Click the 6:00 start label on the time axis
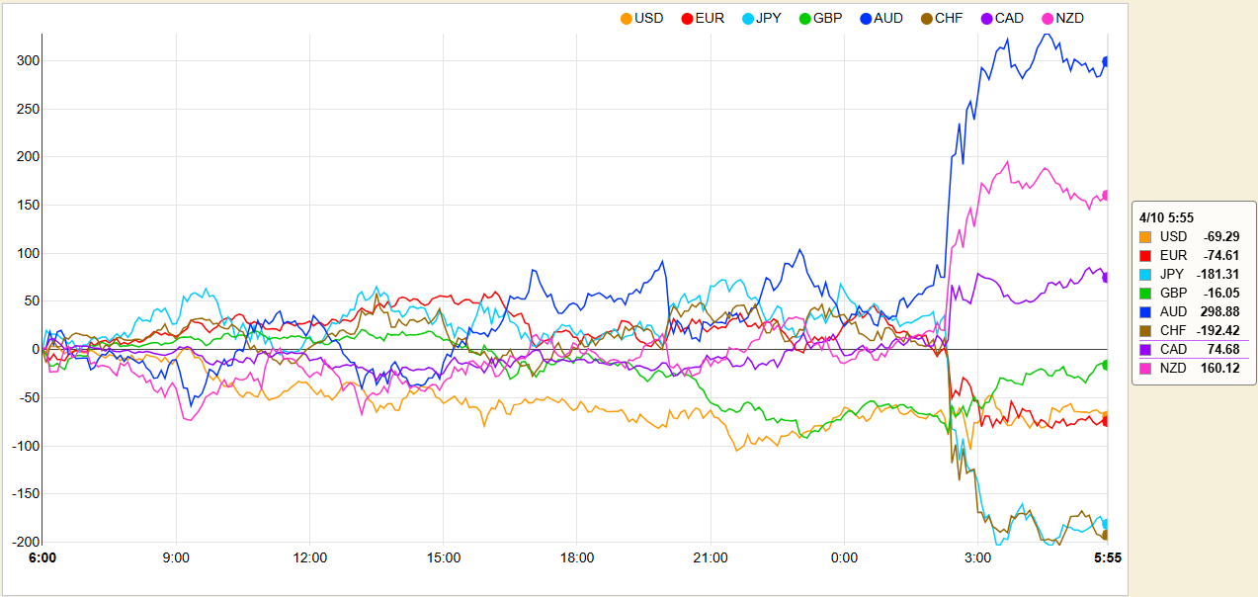 coord(42,558)
